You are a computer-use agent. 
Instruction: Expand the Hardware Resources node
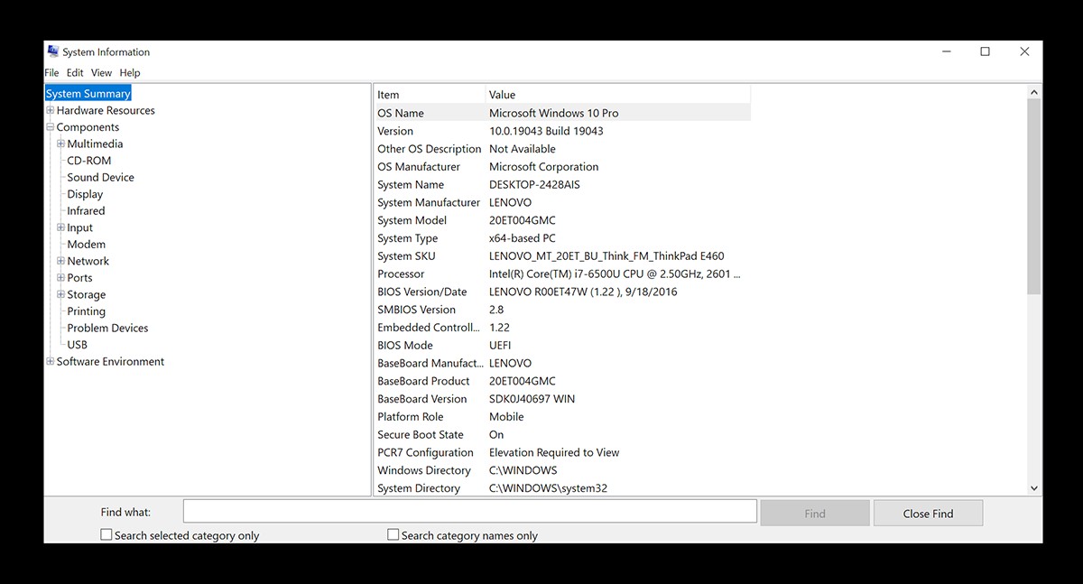pyautogui.click(x=51, y=110)
